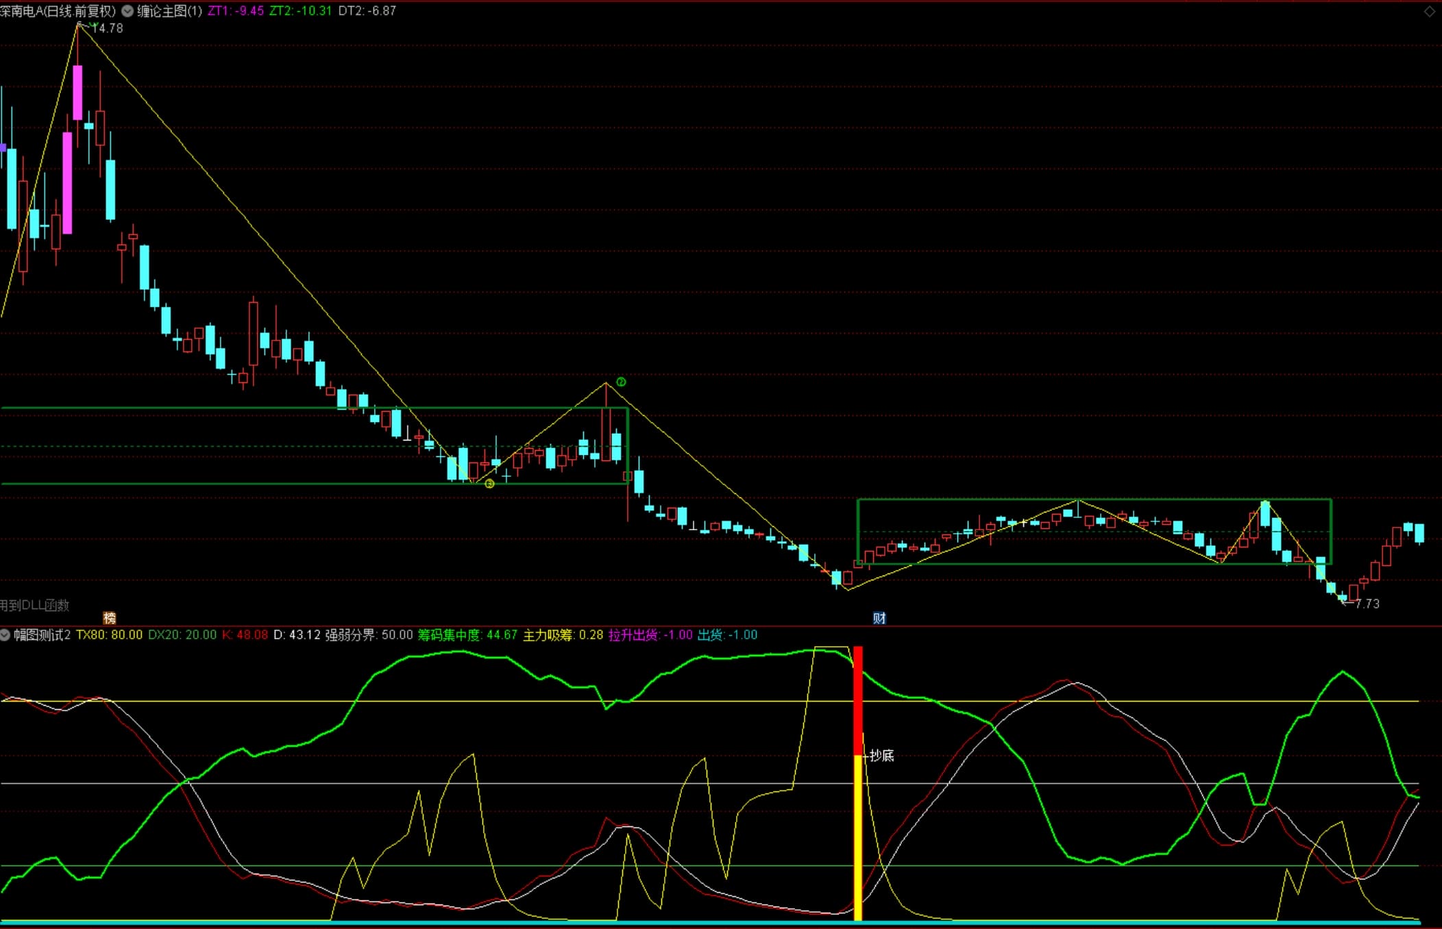Image resolution: width=1442 pixels, height=929 pixels.
Task: Click the 用到DLL函数 notice text
Action: coord(34,605)
